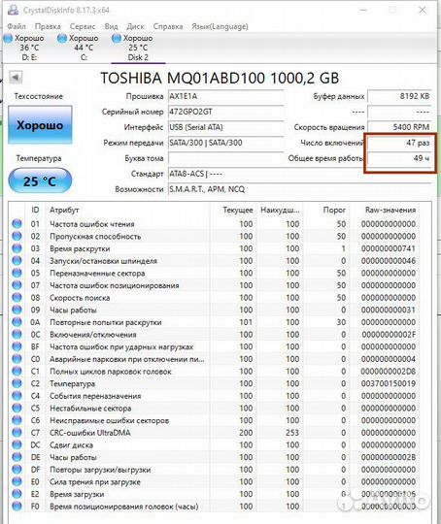Click the Атрибут column header
This screenshot has height=524, width=441.
point(127,210)
